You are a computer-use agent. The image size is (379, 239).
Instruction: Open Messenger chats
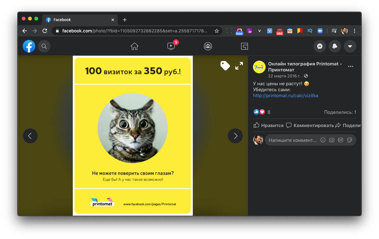click(x=320, y=47)
